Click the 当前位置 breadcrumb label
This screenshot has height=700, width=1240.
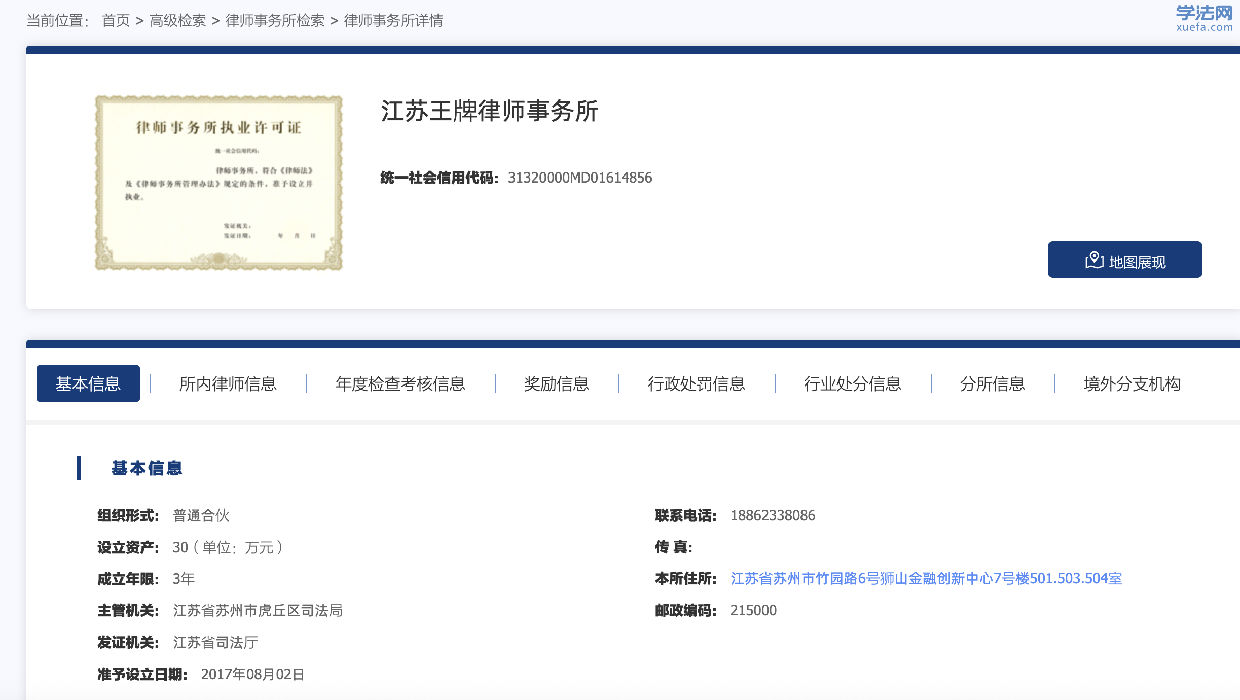[58, 21]
